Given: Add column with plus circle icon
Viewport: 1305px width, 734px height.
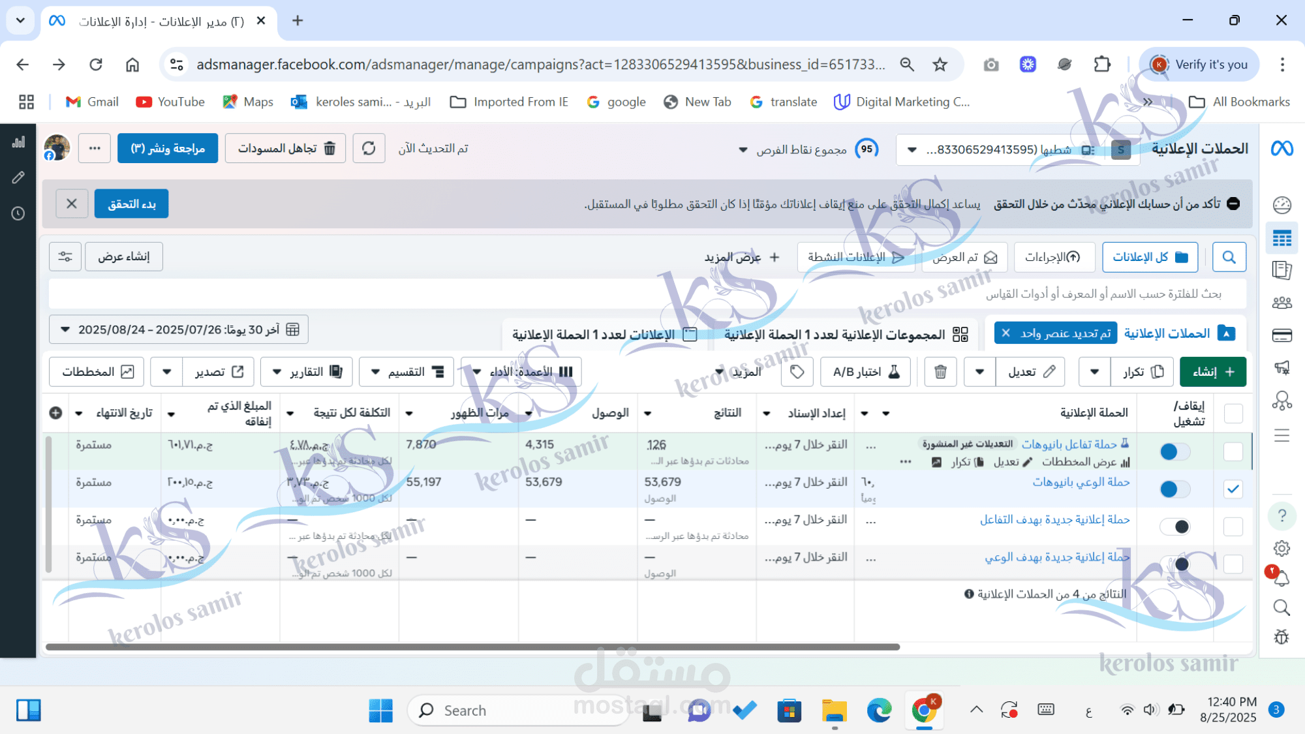Looking at the screenshot, I should (x=55, y=413).
